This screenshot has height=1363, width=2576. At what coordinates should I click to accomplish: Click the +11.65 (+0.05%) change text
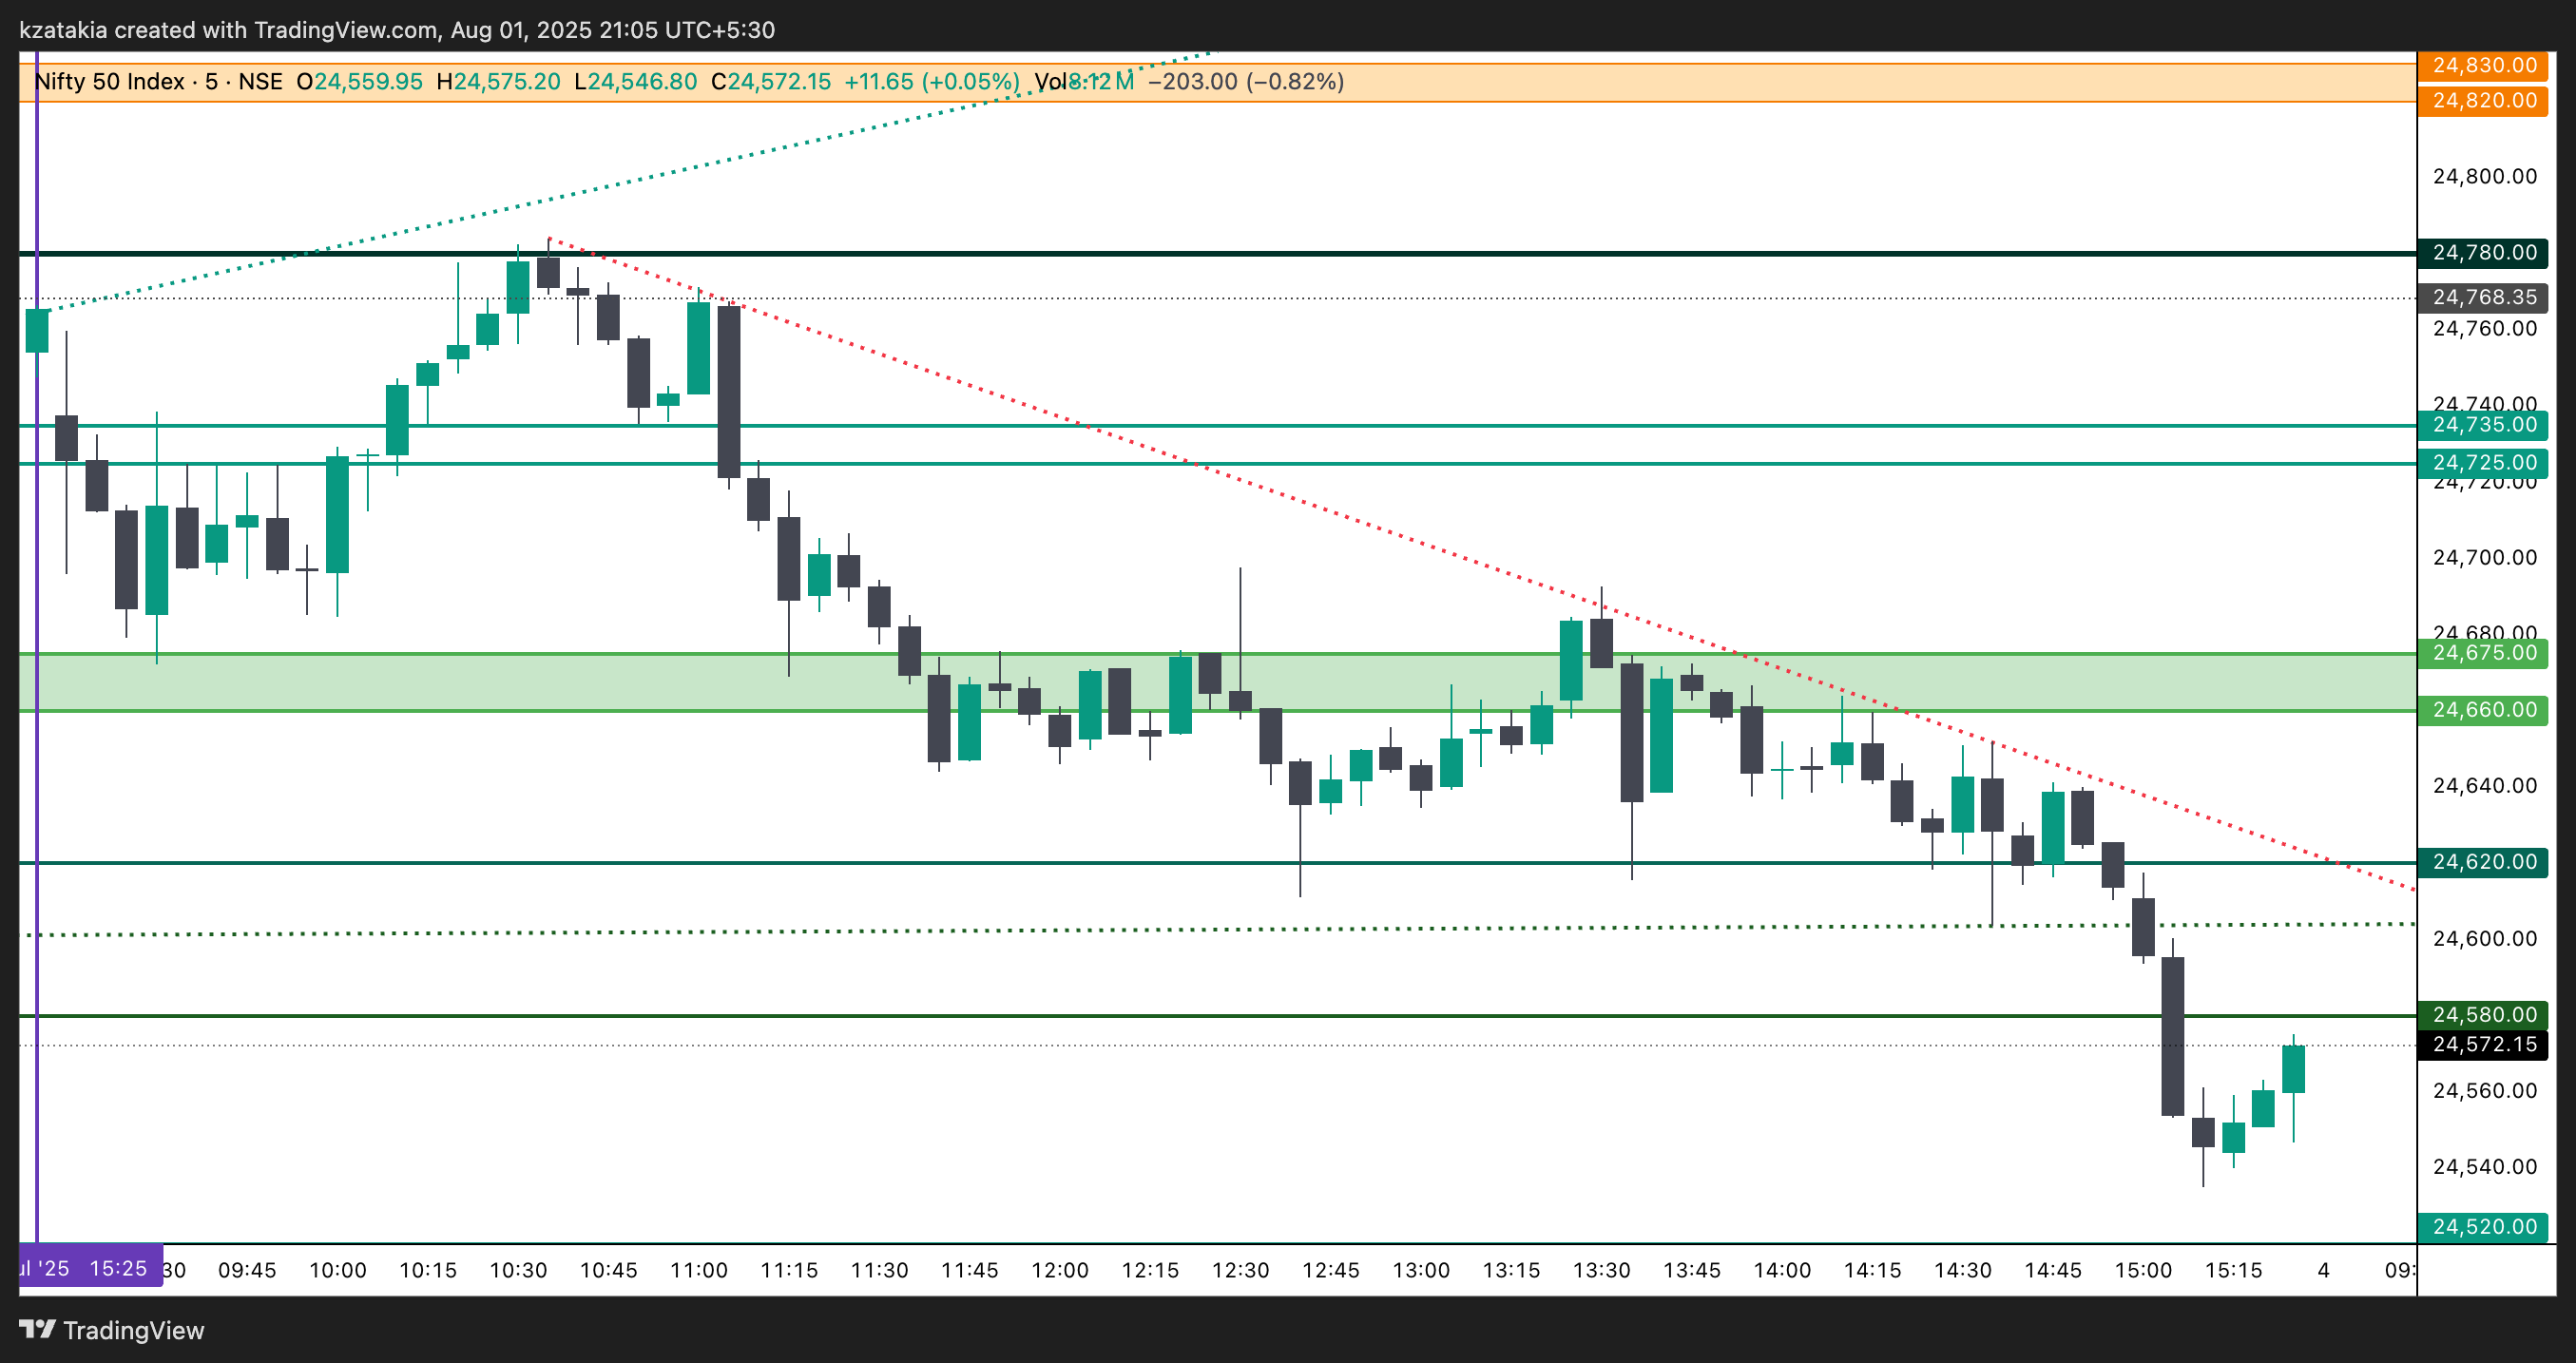click(932, 82)
